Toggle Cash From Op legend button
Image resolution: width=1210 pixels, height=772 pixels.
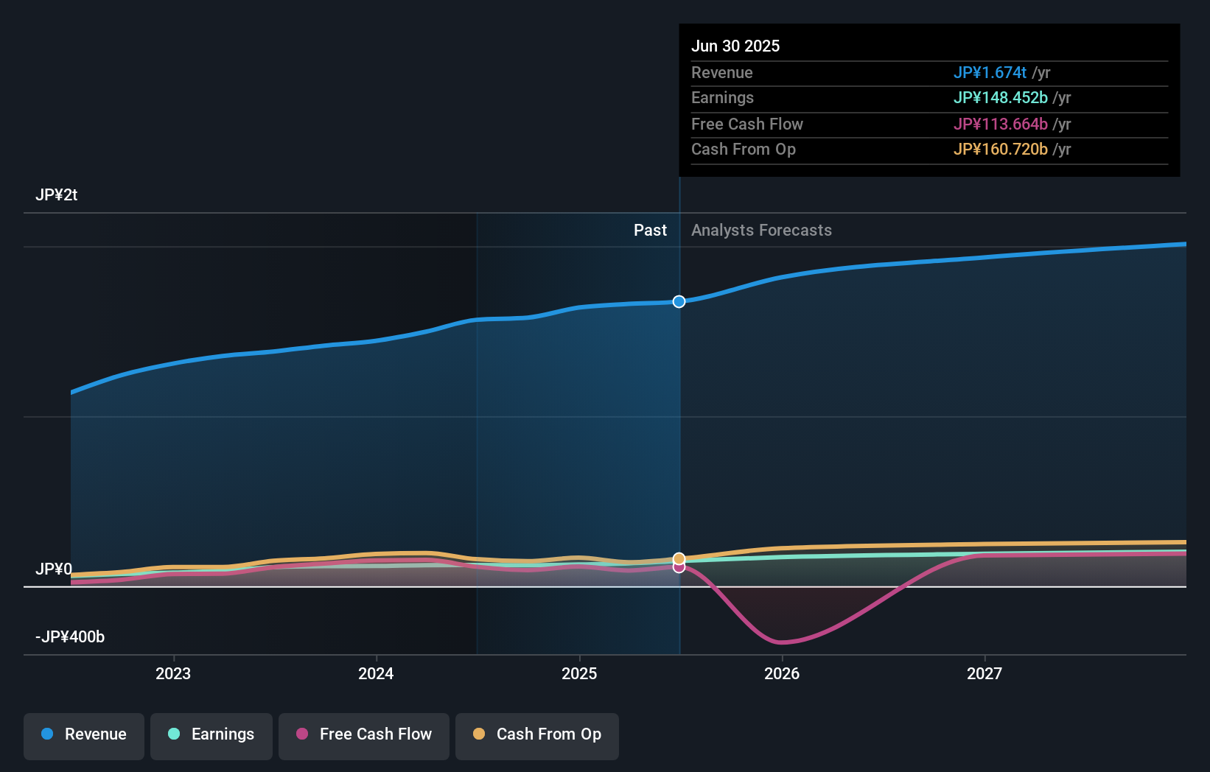coord(537,734)
